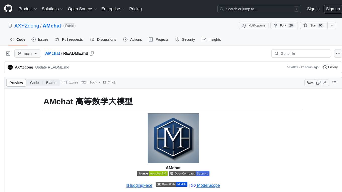This screenshot has height=192, width=342.
Task: Expand the Open Source menu
Action: 82,9
